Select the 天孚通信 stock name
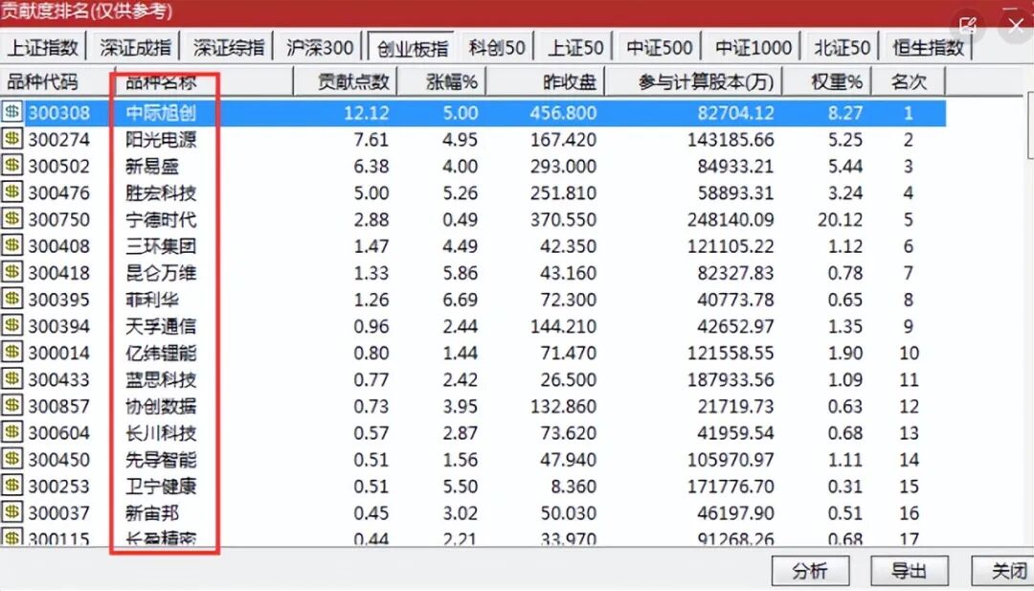1034x591 pixels. pyautogui.click(x=161, y=326)
